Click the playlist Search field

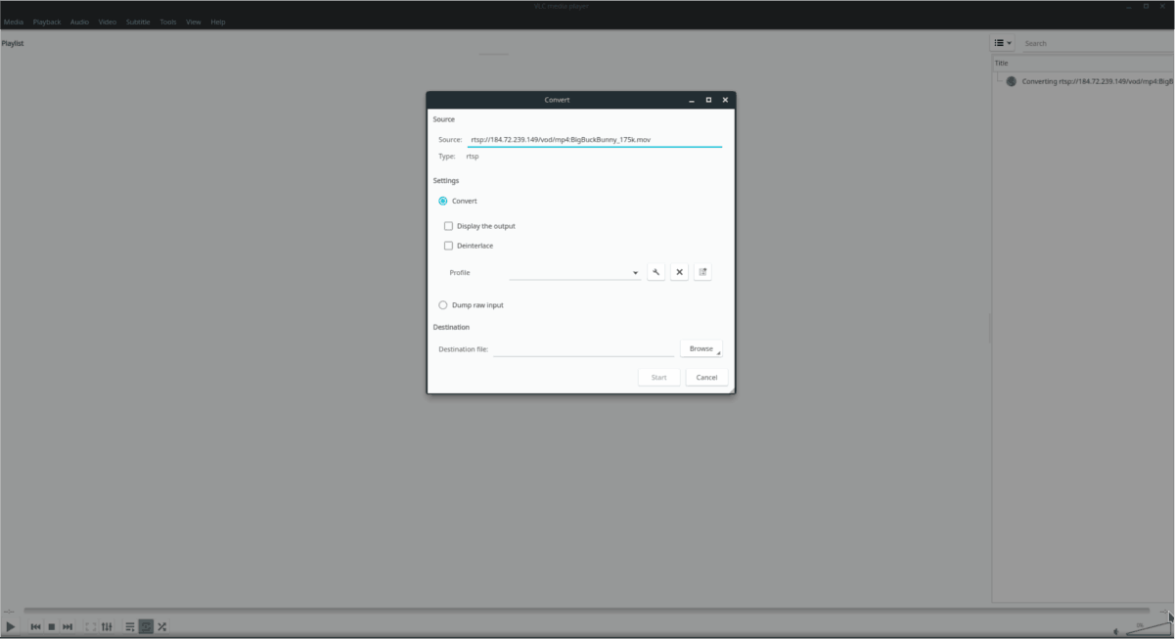point(1096,43)
